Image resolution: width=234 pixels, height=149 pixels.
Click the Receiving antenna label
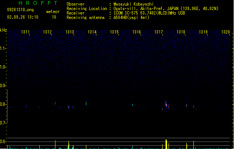pos(86,18)
